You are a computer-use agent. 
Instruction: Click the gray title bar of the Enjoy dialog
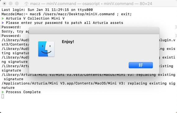[x=94, y=31]
